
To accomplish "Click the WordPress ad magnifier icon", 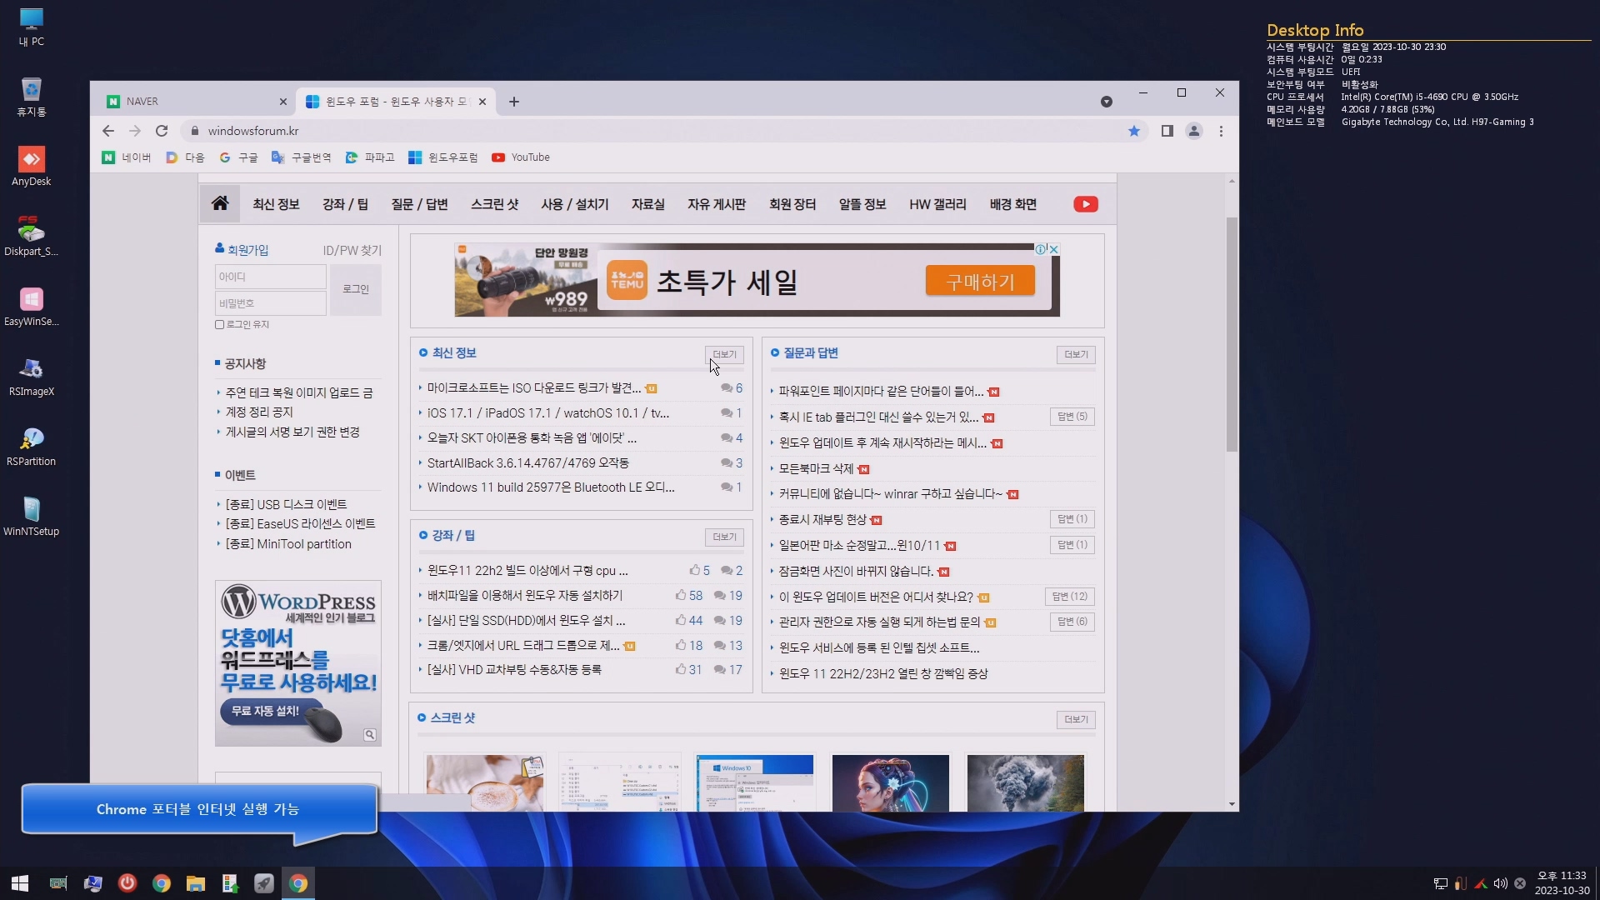I will [369, 734].
